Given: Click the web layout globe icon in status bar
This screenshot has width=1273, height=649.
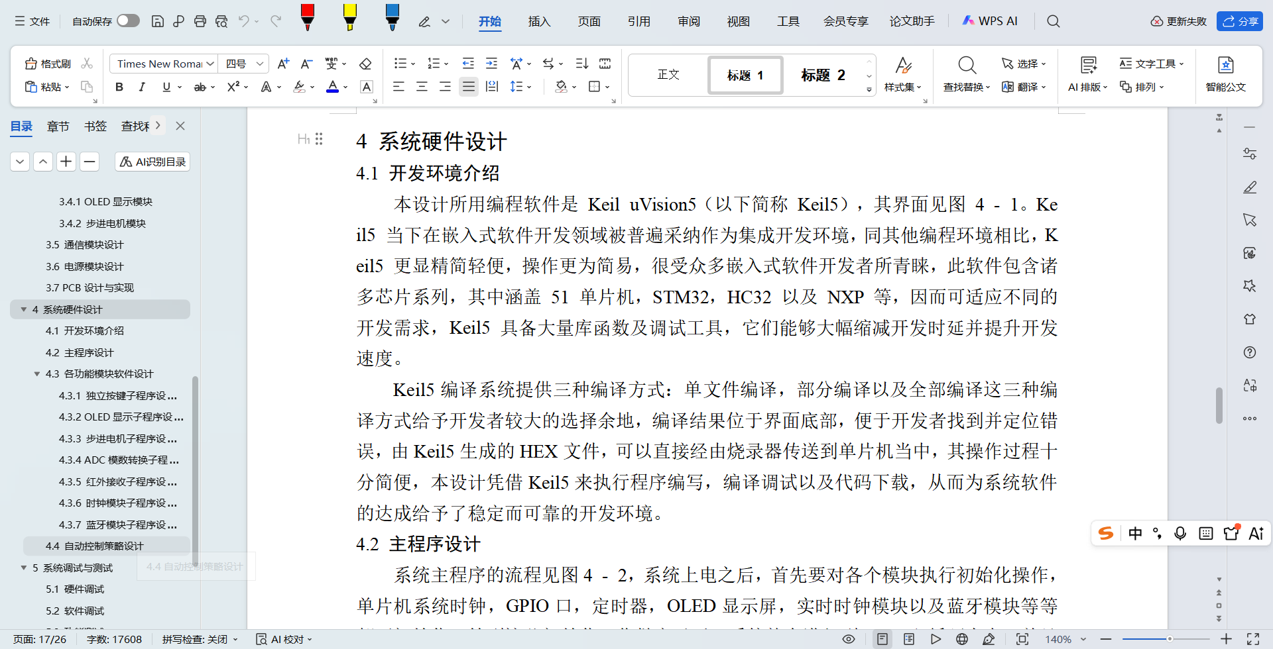Looking at the screenshot, I should [x=962, y=639].
